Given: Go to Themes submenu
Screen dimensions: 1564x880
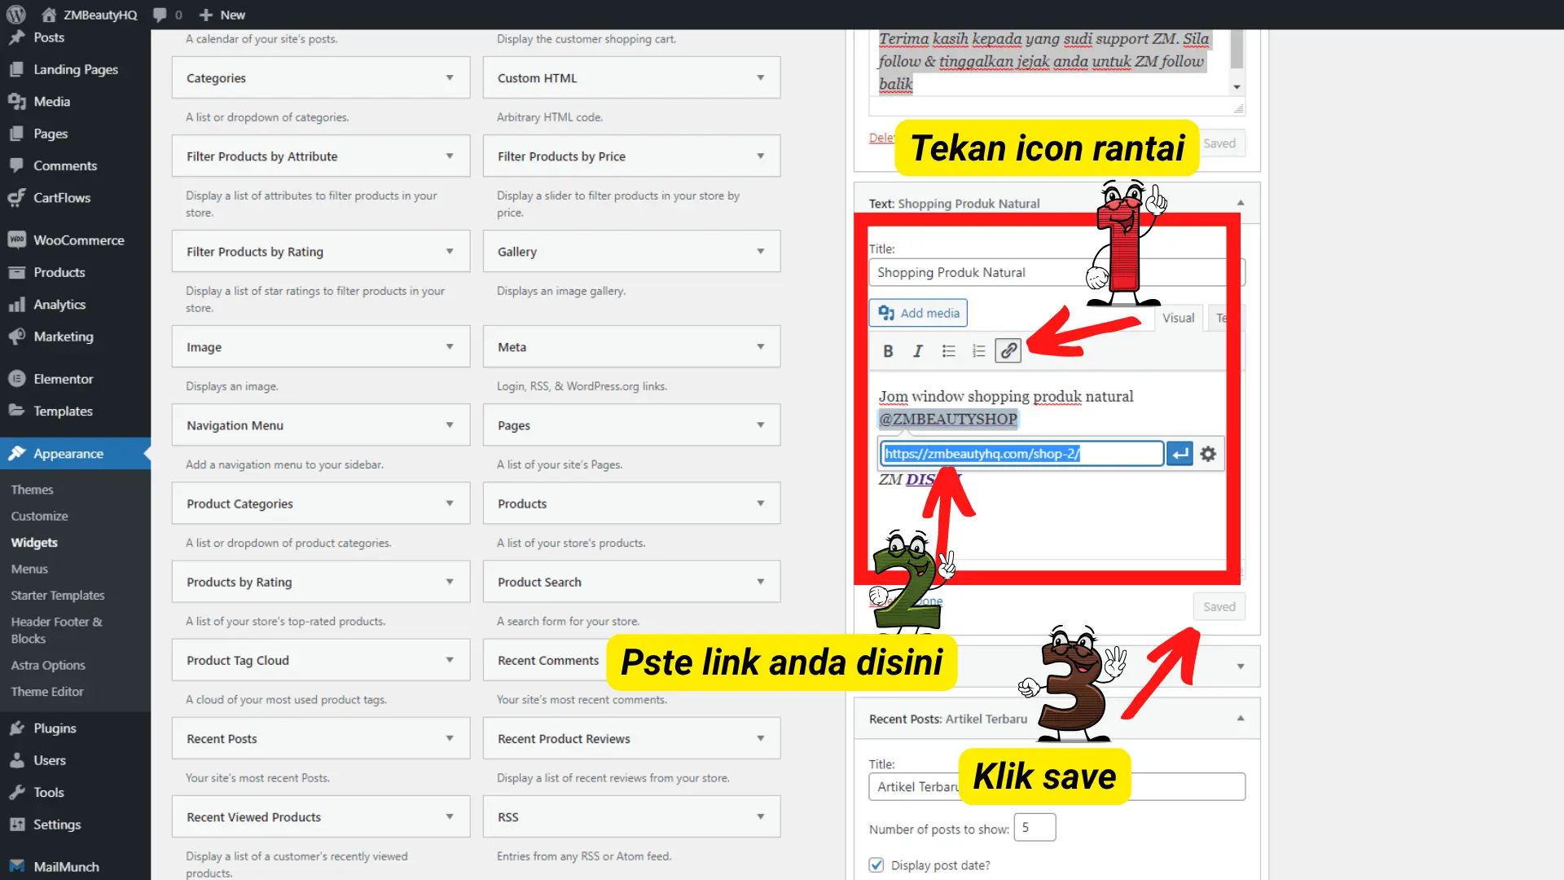Looking at the screenshot, I should (x=32, y=490).
